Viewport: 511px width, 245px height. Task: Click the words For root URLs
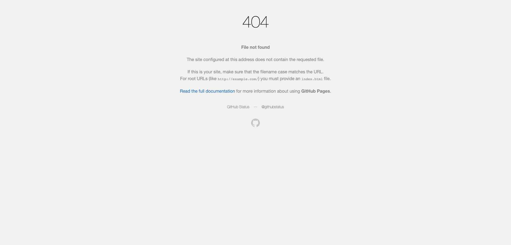tap(194, 78)
